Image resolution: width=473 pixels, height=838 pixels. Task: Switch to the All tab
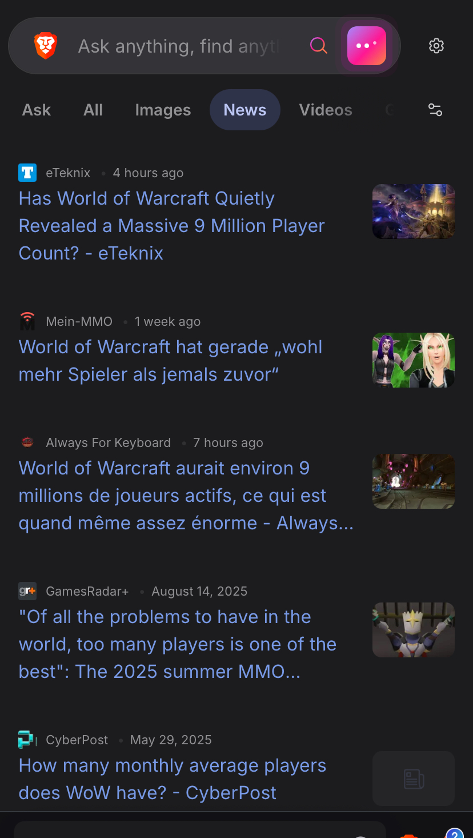pos(93,110)
